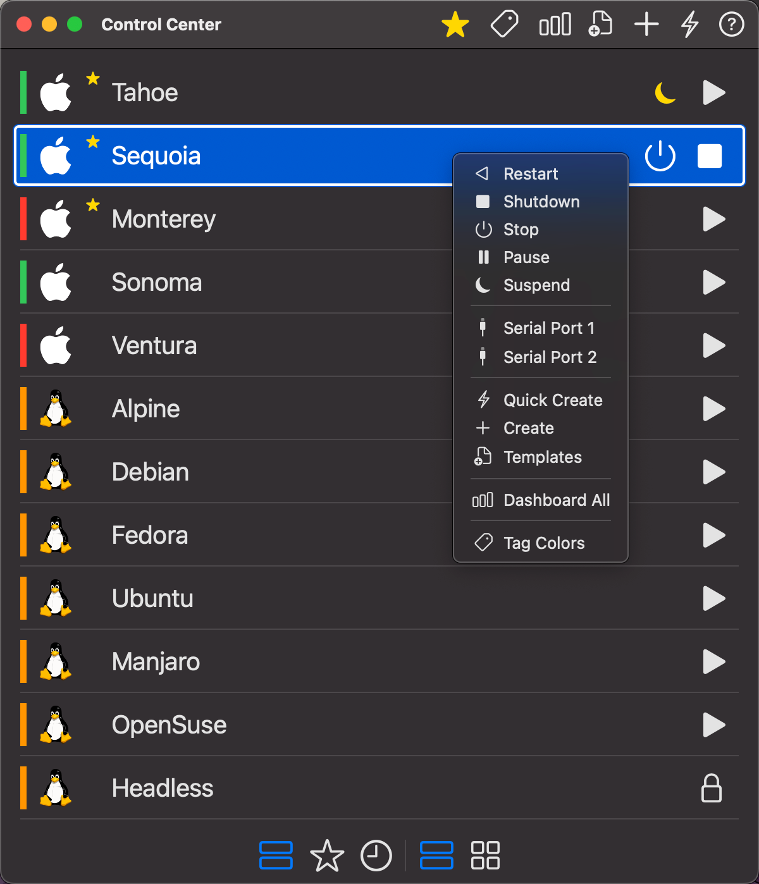Click the green status bar beside Sonoma
This screenshot has height=884, width=759.
tap(23, 282)
